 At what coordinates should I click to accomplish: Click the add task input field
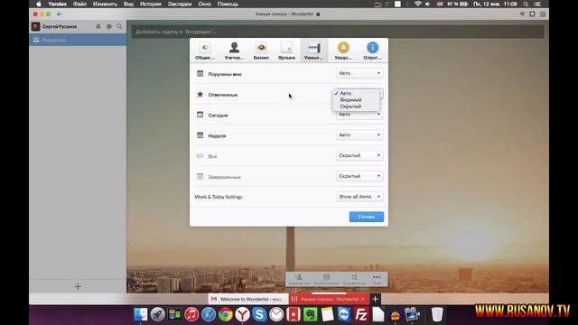338,32
